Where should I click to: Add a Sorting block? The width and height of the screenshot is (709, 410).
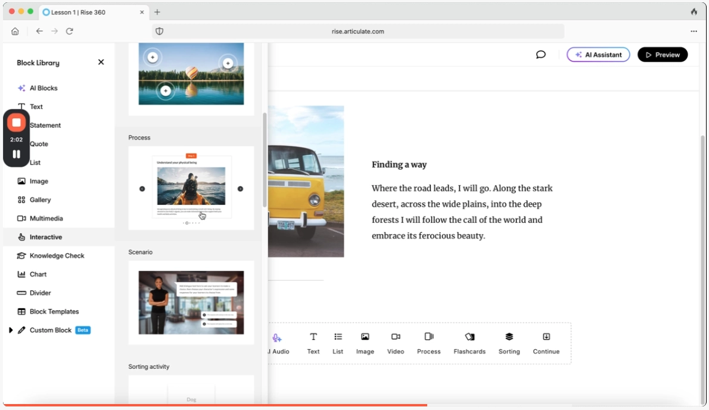[509, 343]
